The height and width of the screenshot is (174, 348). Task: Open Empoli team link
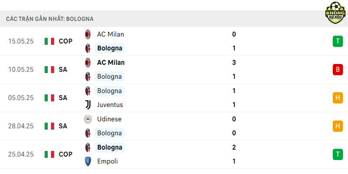107,161
